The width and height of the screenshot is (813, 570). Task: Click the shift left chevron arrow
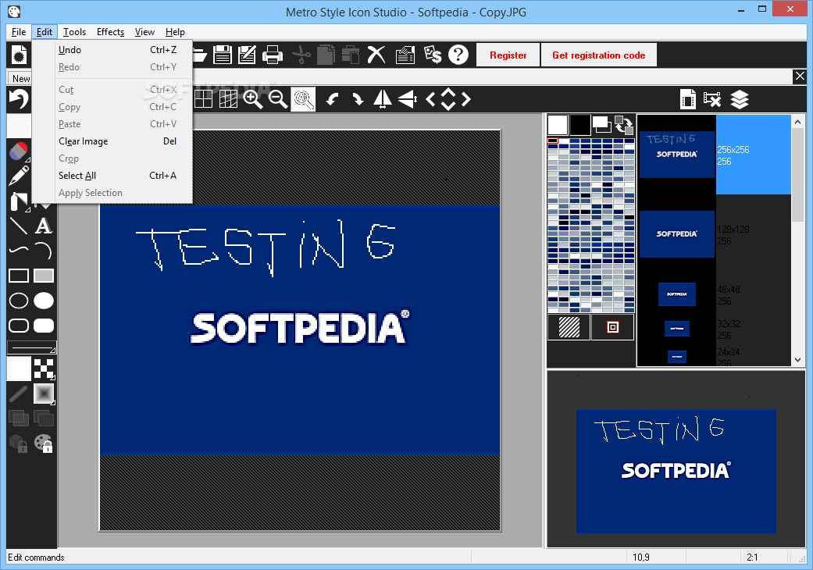pyautogui.click(x=430, y=99)
